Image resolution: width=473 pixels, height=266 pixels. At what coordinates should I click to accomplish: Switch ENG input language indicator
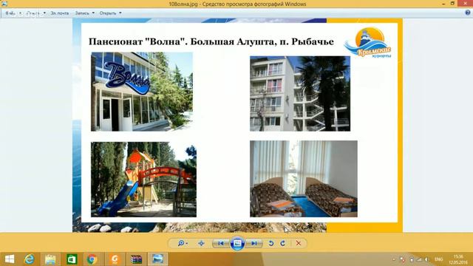tap(438, 259)
